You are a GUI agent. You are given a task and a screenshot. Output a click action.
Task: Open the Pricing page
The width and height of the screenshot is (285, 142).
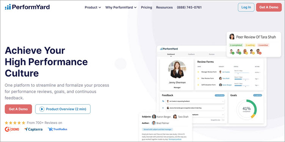click(x=147, y=8)
